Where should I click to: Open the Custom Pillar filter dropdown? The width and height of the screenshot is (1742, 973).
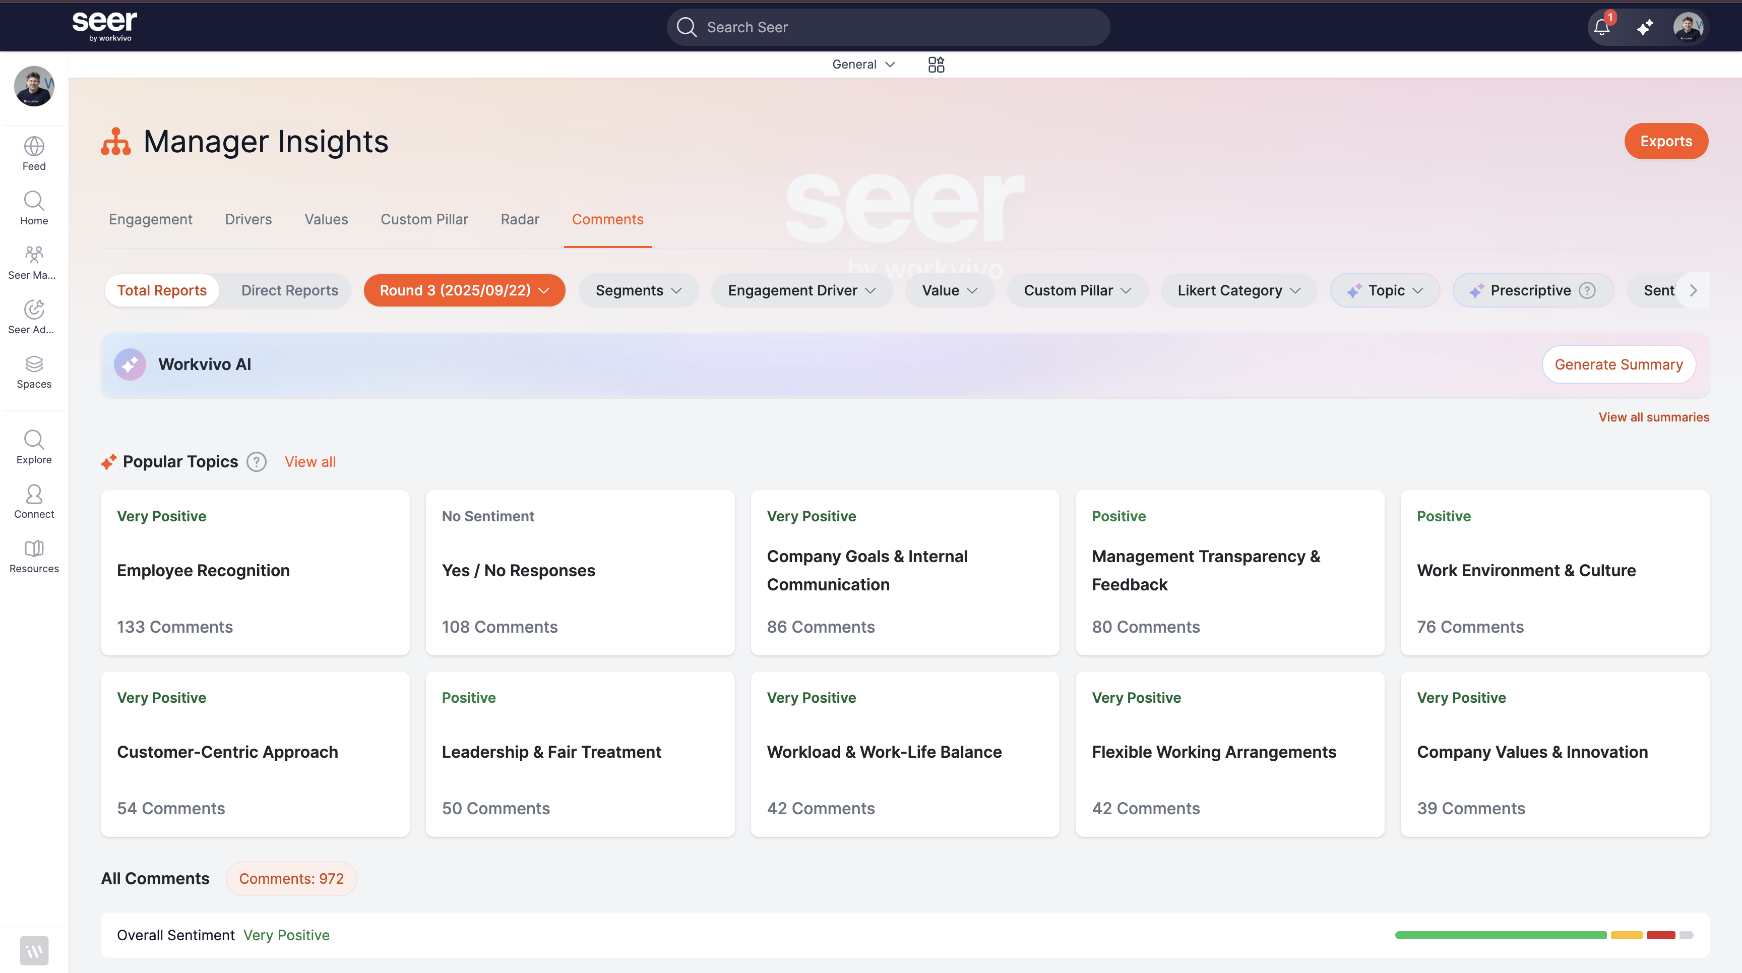click(x=1077, y=290)
